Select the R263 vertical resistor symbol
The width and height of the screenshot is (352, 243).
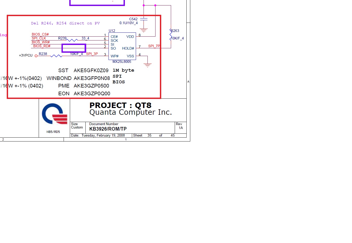pyautogui.click(x=171, y=35)
